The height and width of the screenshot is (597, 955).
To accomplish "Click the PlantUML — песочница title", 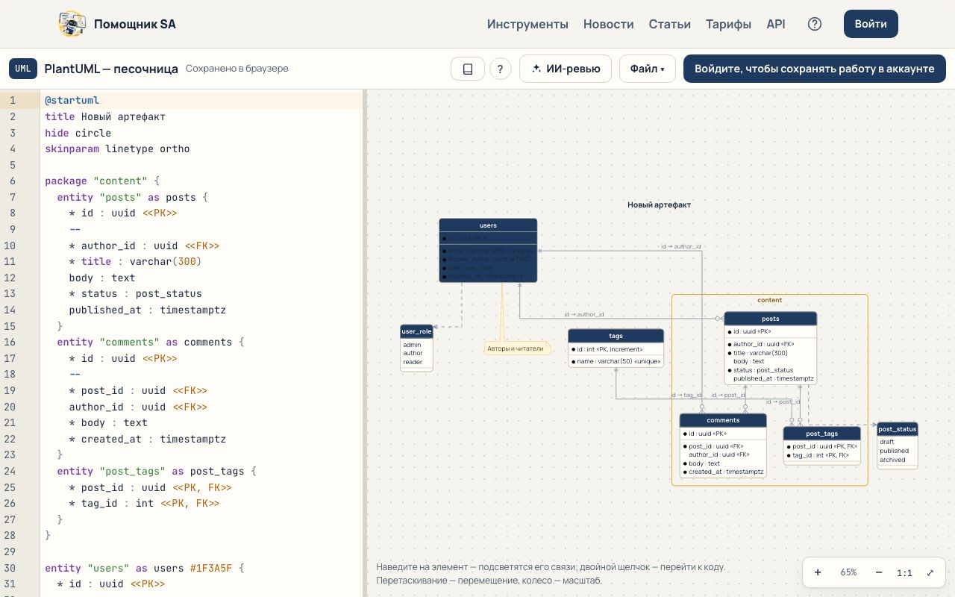I will [111, 69].
